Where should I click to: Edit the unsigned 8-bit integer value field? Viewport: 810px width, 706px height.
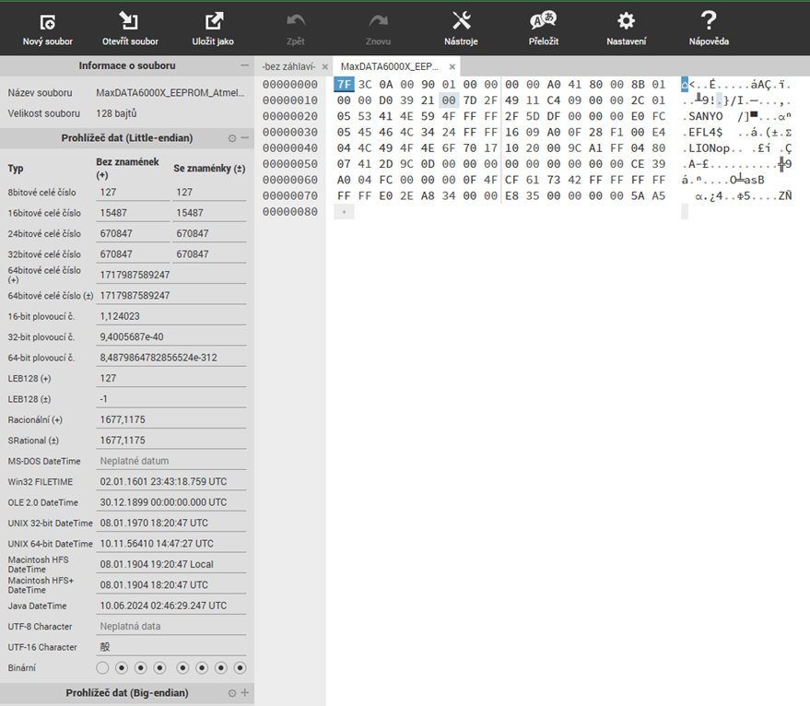(x=133, y=193)
